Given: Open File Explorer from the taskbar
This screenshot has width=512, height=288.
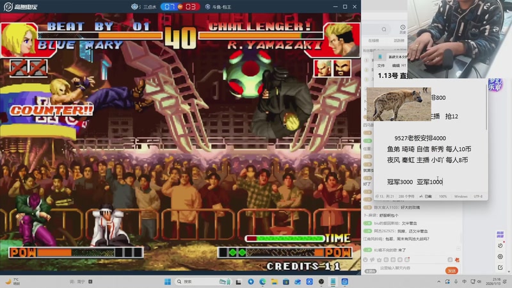Looking at the screenshot, I should (275, 282).
